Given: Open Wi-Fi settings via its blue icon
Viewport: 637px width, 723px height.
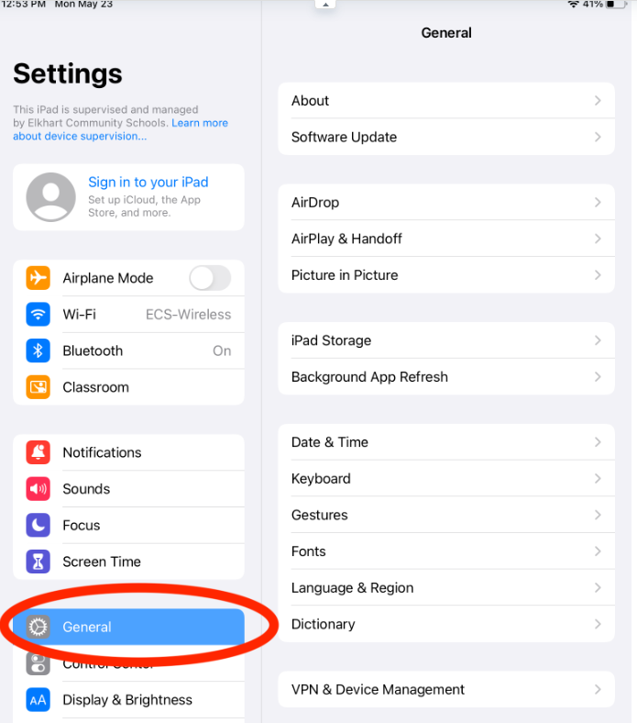Looking at the screenshot, I should (x=38, y=315).
